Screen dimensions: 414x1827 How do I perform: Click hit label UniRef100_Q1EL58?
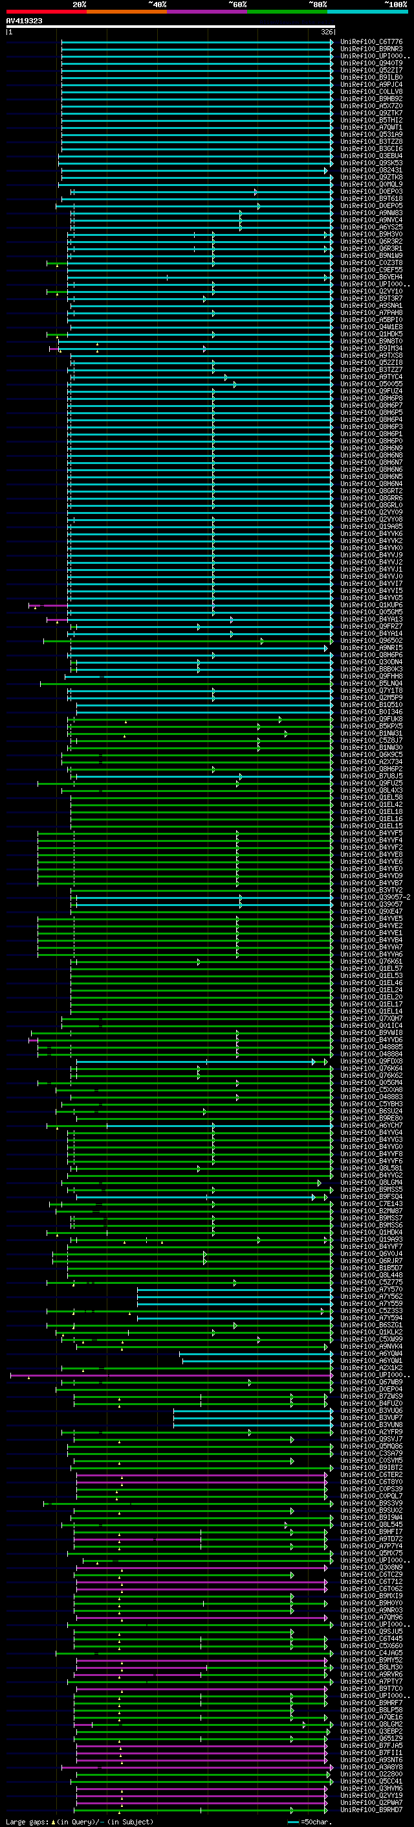click(x=371, y=797)
